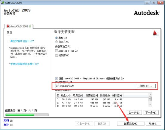Click the product install path field

click(x=95, y=86)
